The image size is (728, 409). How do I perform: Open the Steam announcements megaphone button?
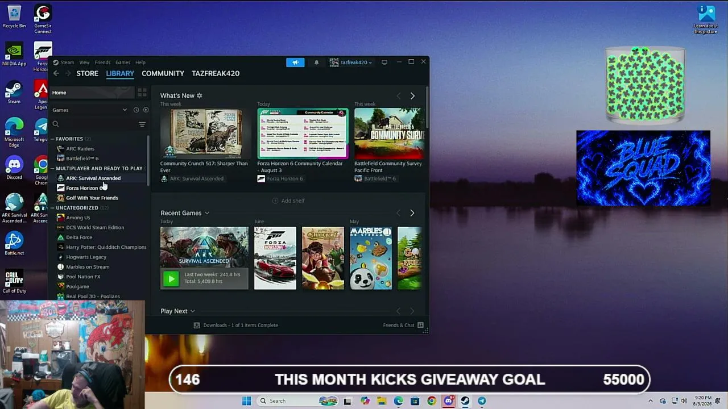click(x=295, y=62)
